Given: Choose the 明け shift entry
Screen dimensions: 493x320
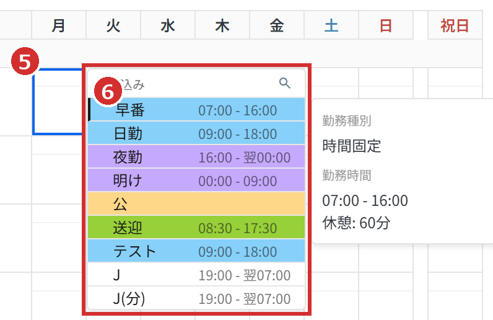Looking at the screenshot, I should click(x=196, y=180).
